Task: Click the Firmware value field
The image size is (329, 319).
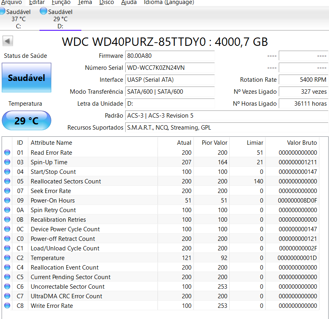Action: coord(170,56)
